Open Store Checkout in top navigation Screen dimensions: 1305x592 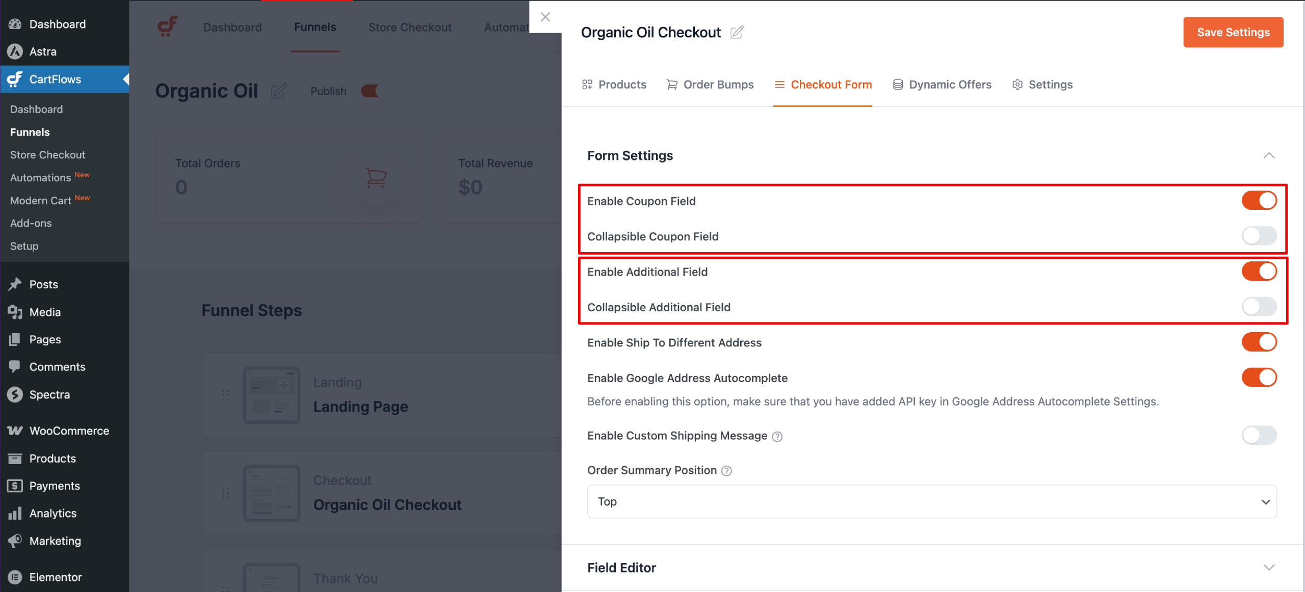click(410, 27)
